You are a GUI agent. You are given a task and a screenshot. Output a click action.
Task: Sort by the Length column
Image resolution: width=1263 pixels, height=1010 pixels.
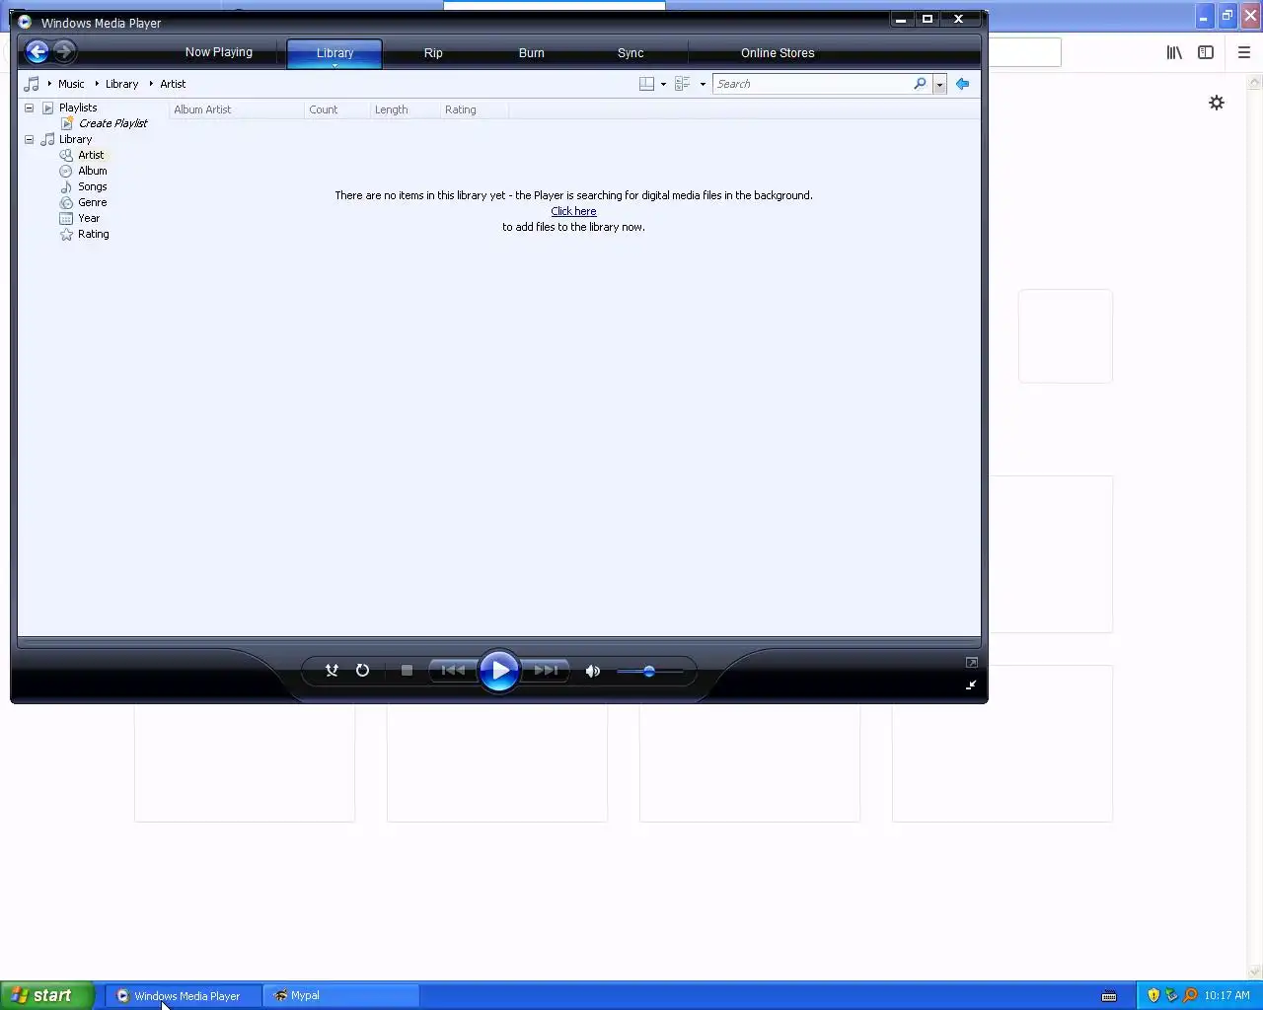[405, 109]
